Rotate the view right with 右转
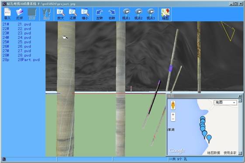The image size is (245, 163). click(x=111, y=14)
